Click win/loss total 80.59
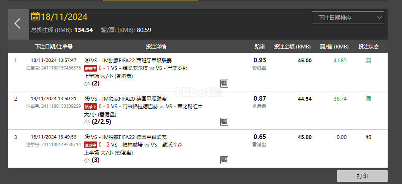This screenshot has width=402, height=184. (x=144, y=30)
